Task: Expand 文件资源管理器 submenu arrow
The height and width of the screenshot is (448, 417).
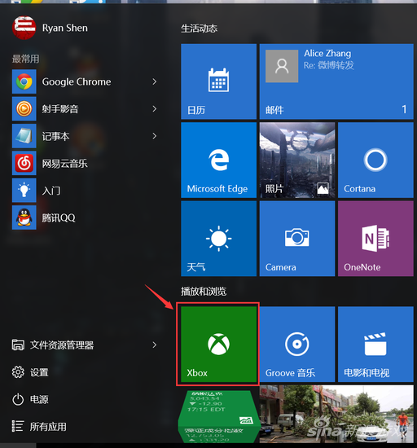Action: tap(155, 345)
